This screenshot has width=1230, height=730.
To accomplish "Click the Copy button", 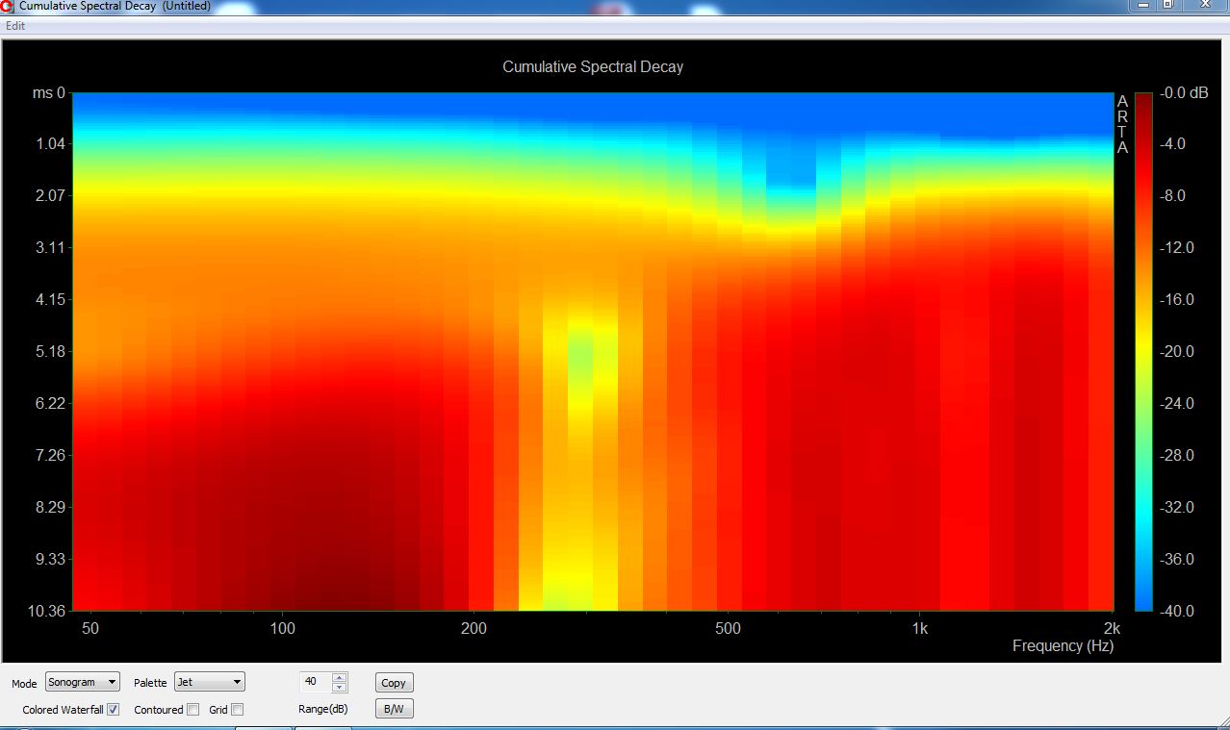I will click(394, 683).
